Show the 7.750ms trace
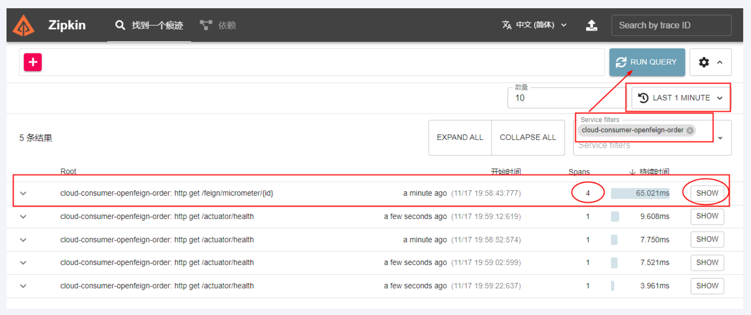 (x=707, y=240)
